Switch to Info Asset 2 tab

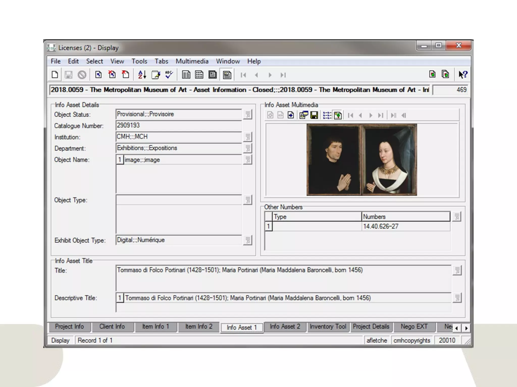pos(285,327)
